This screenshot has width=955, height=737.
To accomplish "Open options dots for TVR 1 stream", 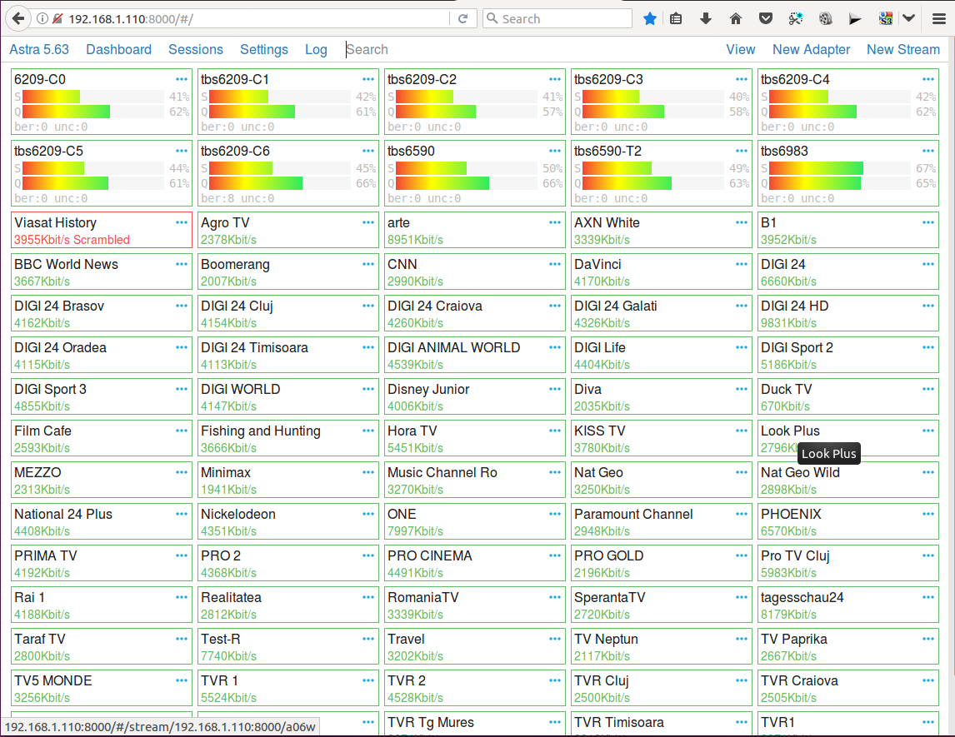I will pos(367,680).
